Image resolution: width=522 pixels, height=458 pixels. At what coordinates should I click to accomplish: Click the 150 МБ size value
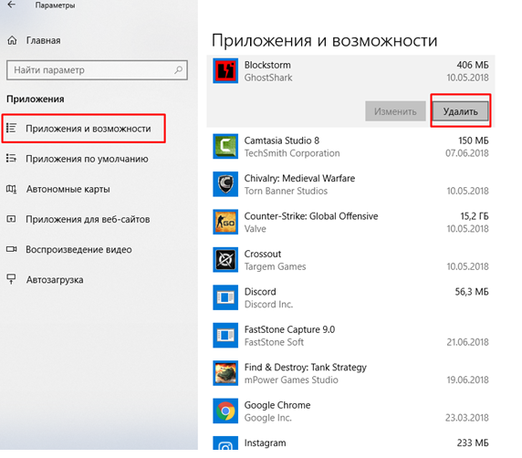coord(474,141)
